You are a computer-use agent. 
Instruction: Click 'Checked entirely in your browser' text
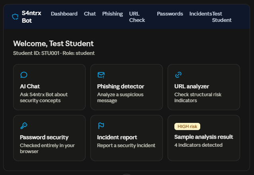click(x=47, y=148)
